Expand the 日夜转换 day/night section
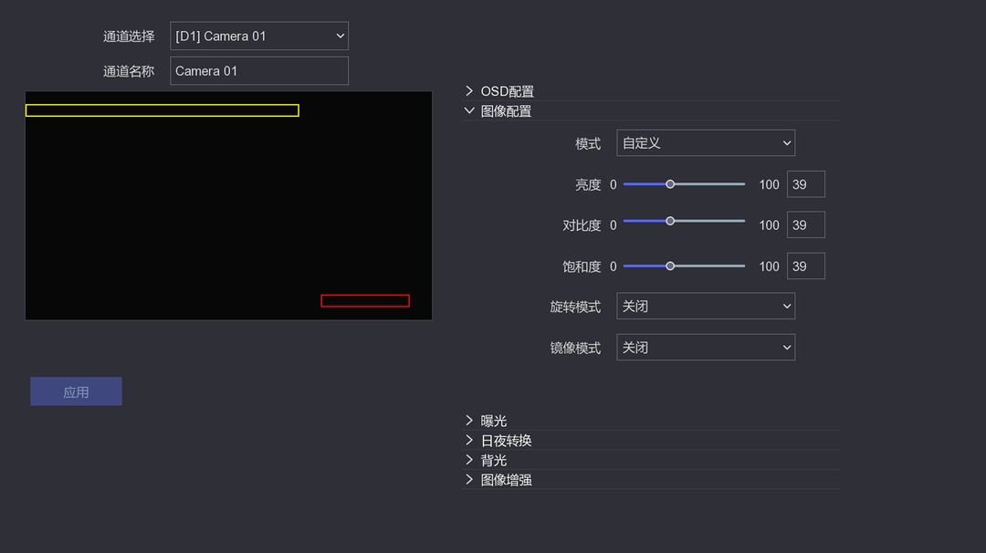 pos(506,441)
